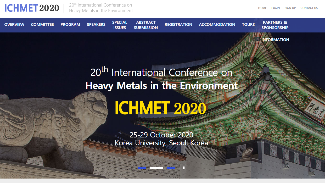Open the Abstract Submission menu
This screenshot has width=325, height=183.
tap(146, 25)
